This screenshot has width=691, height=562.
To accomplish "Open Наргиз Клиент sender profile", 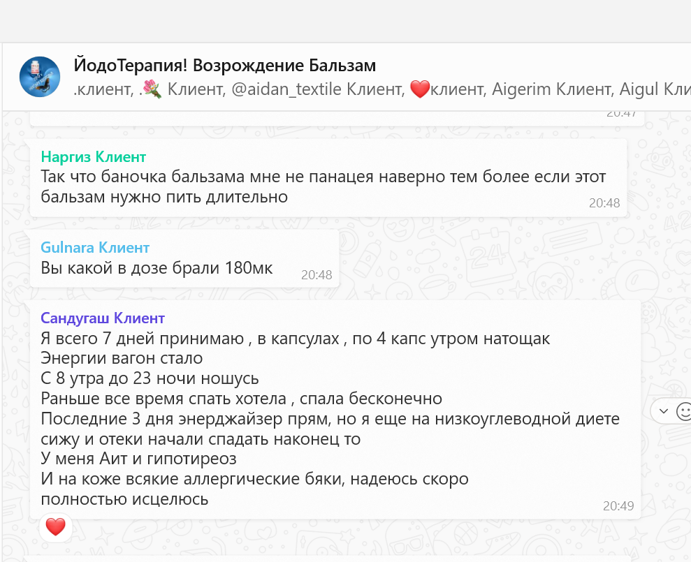I will (94, 156).
